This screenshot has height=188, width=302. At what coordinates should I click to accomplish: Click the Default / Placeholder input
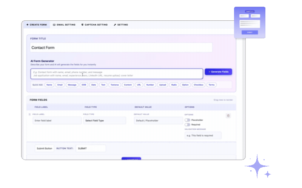tap(159, 121)
